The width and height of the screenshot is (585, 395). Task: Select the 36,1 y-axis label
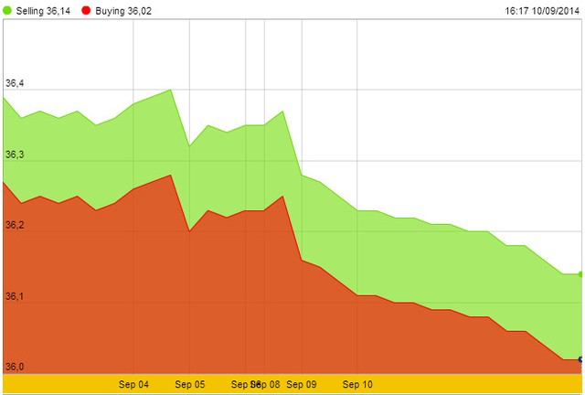pyautogui.click(x=15, y=297)
